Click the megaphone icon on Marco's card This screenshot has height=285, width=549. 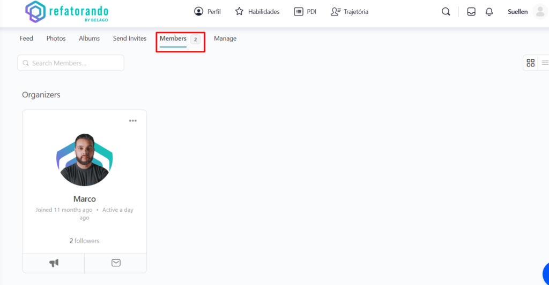(x=54, y=263)
